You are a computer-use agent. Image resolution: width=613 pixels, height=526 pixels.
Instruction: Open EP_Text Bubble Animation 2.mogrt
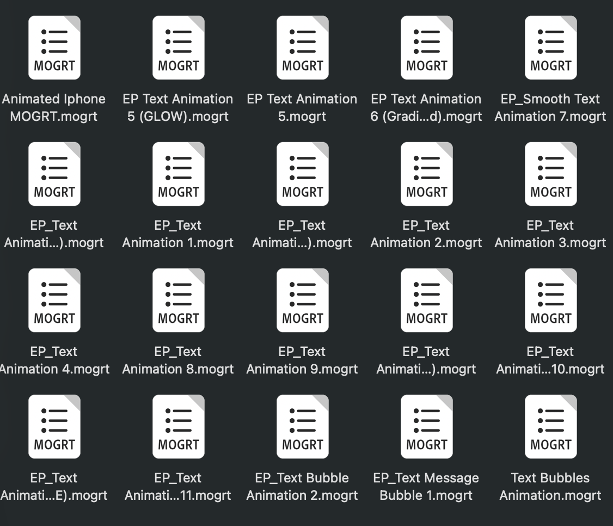303,427
